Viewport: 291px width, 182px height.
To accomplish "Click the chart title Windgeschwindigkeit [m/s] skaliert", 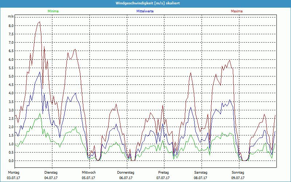I will tap(148, 3).
